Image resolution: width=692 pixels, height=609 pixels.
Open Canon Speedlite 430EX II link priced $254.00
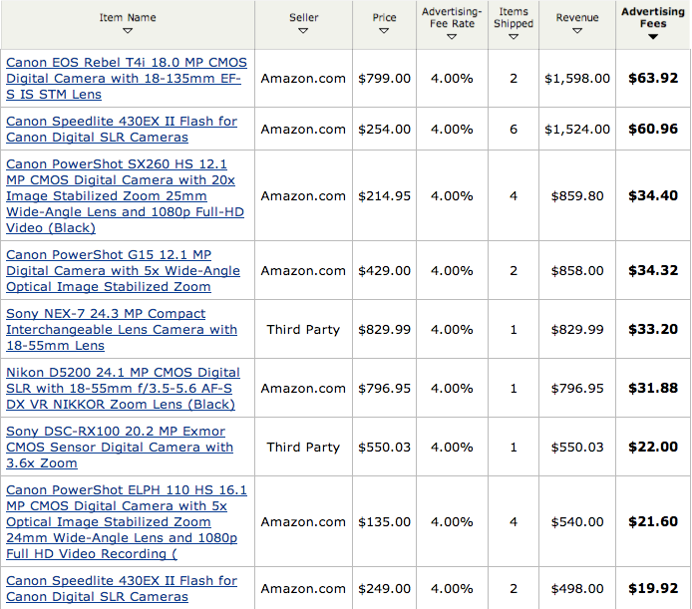pos(122,130)
